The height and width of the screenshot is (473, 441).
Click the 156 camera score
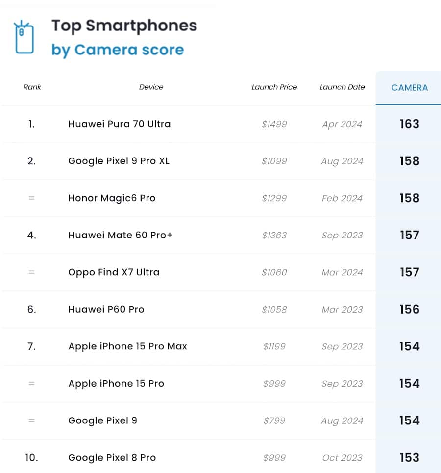click(409, 310)
